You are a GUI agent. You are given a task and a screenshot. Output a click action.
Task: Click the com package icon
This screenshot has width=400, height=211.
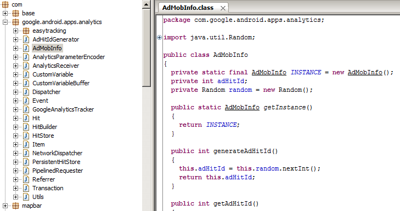pyautogui.click(x=5, y=4)
